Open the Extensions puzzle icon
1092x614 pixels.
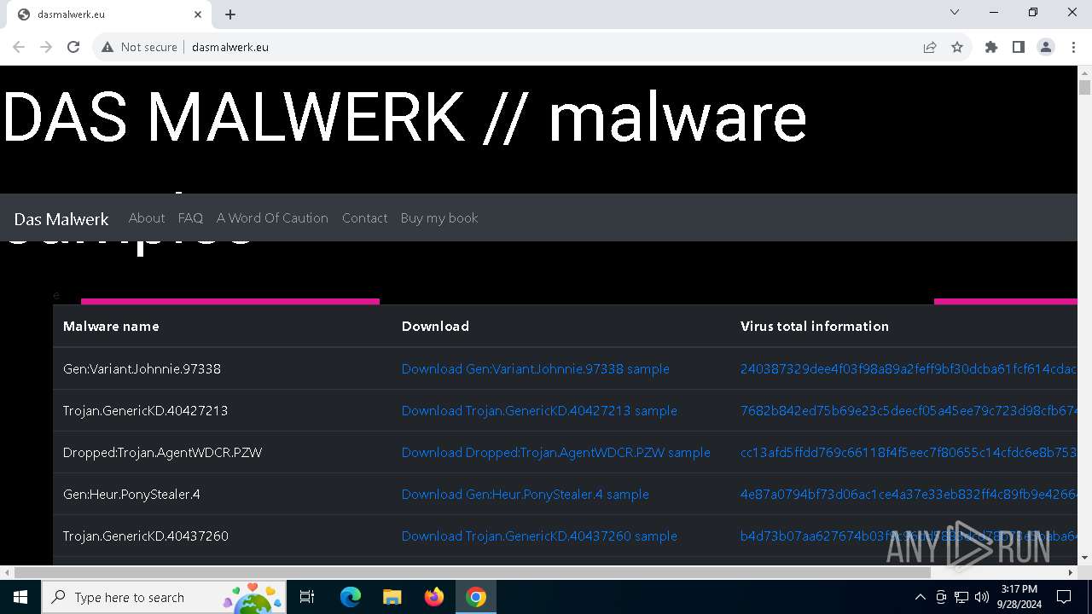pyautogui.click(x=991, y=47)
